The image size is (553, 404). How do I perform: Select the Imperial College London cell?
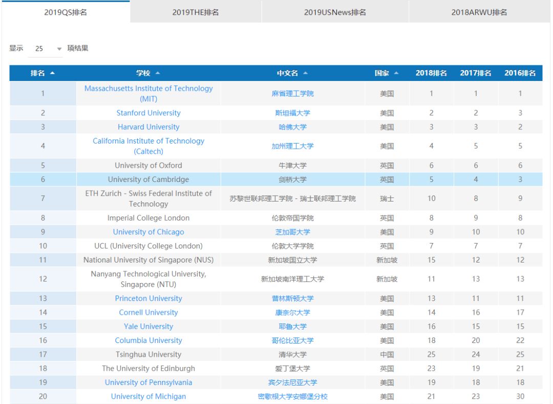(148, 218)
